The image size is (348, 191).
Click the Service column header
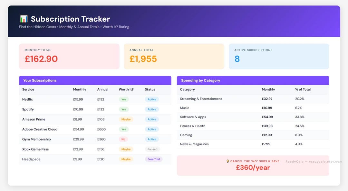click(28, 90)
